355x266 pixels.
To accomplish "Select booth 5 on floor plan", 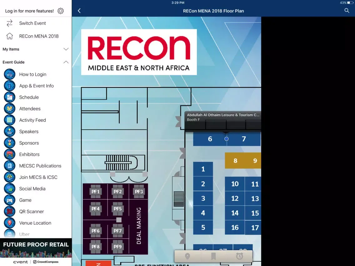I will click(x=203, y=227).
